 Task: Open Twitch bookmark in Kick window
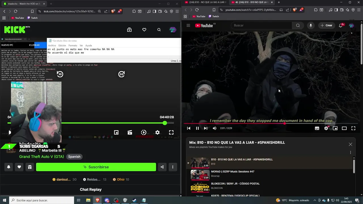(x=32, y=18)
